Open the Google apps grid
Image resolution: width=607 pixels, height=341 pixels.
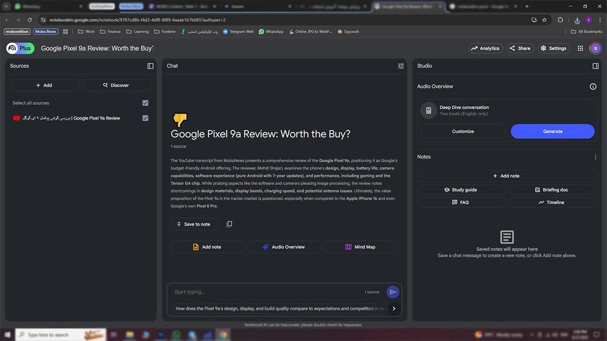pos(580,48)
